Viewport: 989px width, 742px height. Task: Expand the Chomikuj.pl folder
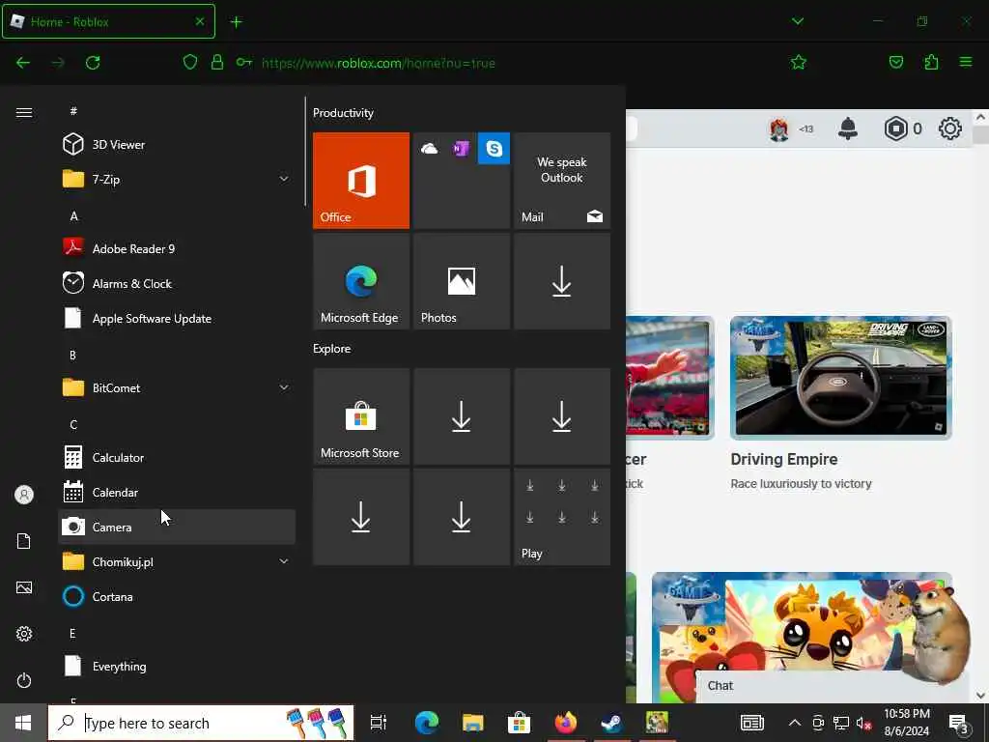pos(284,561)
